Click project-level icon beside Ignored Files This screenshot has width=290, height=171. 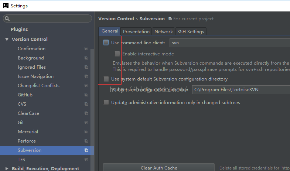[x=86, y=67]
